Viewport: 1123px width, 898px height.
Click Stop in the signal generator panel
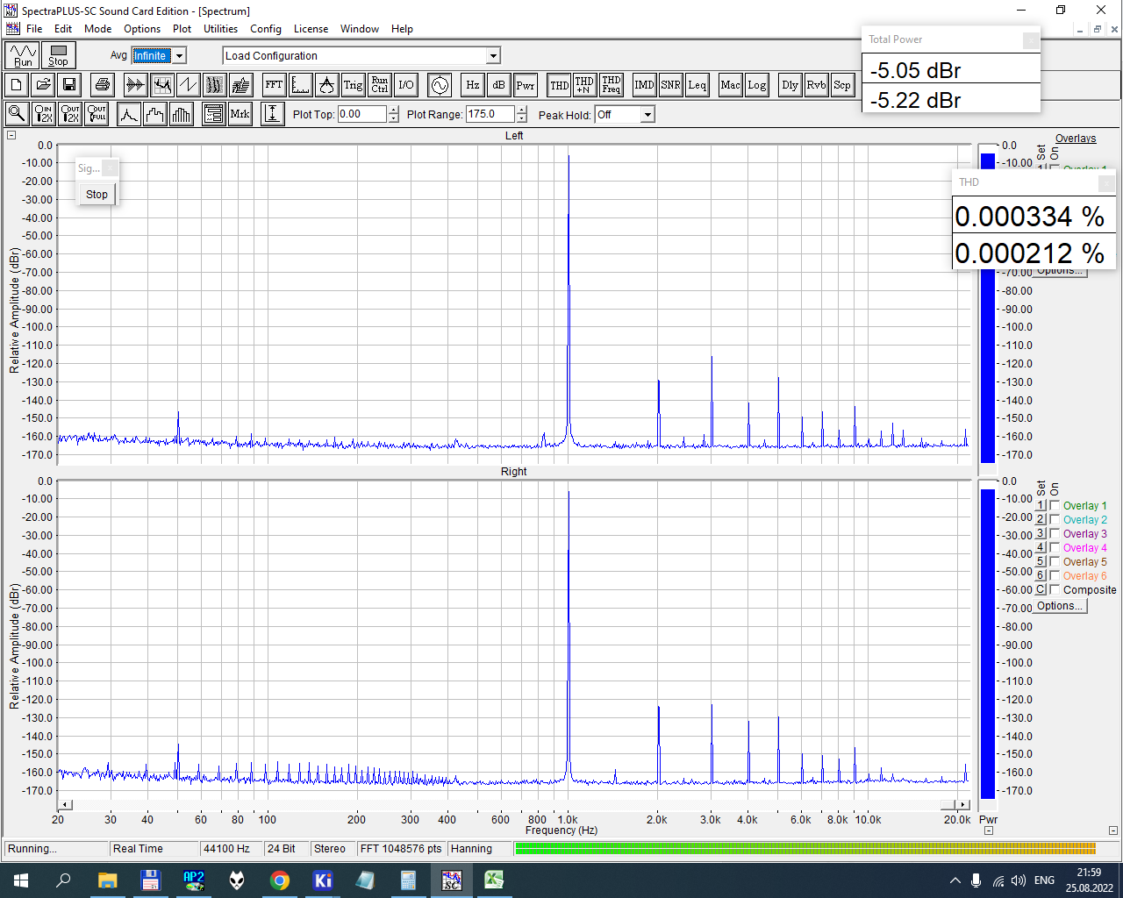point(97,195)
